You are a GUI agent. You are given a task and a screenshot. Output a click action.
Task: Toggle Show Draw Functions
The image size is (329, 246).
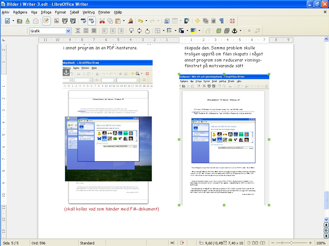click(187, 21)
